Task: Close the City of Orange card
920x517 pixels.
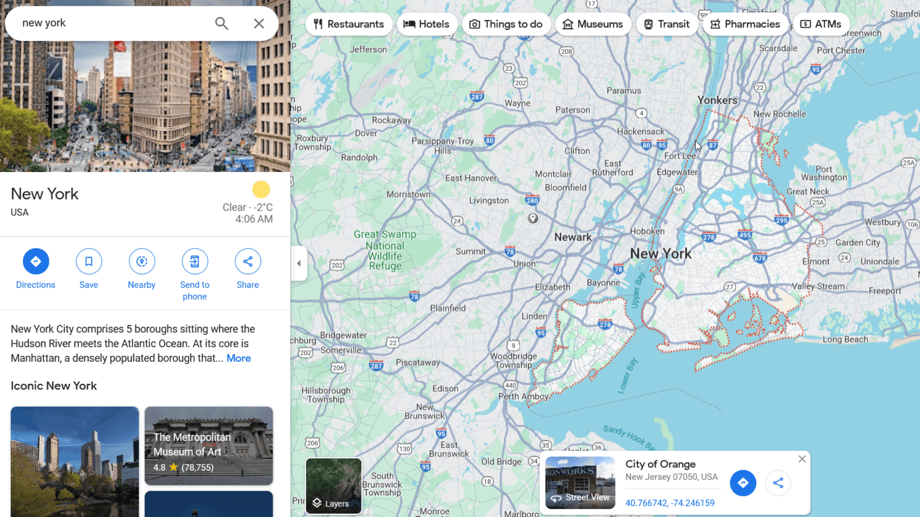Action: click(802, 459)
